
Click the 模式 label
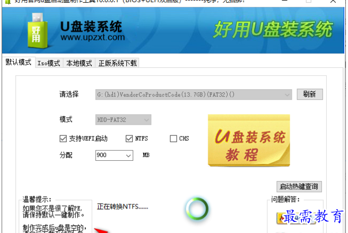coord(66,119)
